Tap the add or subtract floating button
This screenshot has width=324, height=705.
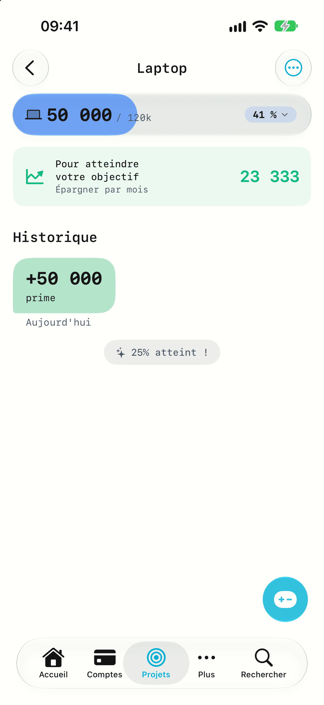[x=285, y=599]
